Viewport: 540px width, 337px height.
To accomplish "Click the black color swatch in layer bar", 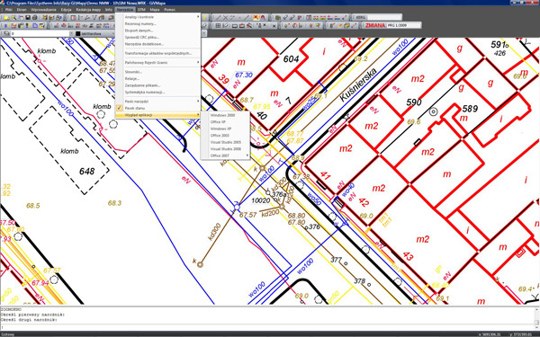I will (77, 34).
